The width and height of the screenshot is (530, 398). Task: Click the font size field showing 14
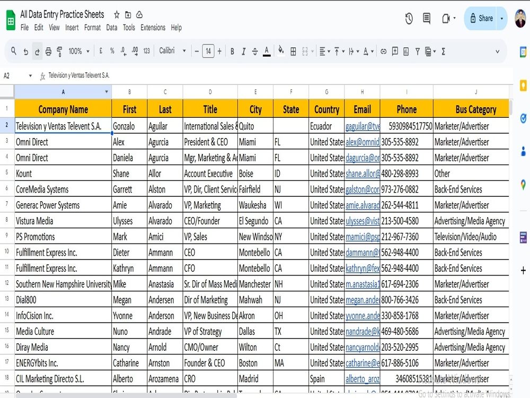coord(208,51)
